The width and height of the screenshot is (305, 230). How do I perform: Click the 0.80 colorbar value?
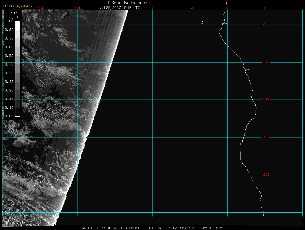9,30
